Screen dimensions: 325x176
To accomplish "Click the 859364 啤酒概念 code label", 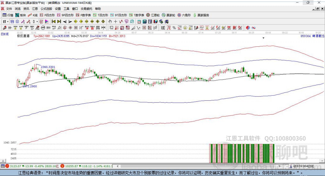I will 312,36.
